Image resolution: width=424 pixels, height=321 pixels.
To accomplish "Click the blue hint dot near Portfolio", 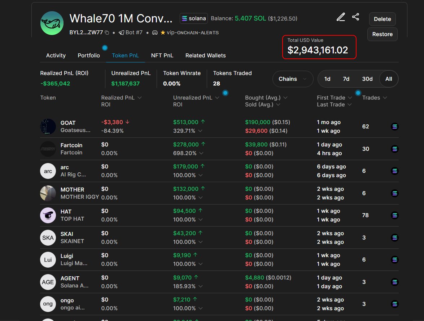I will [105, 48].
